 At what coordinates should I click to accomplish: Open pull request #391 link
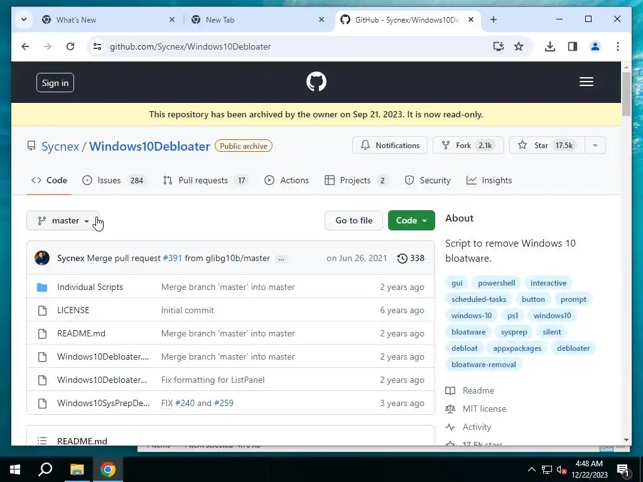tap(172, 258)
